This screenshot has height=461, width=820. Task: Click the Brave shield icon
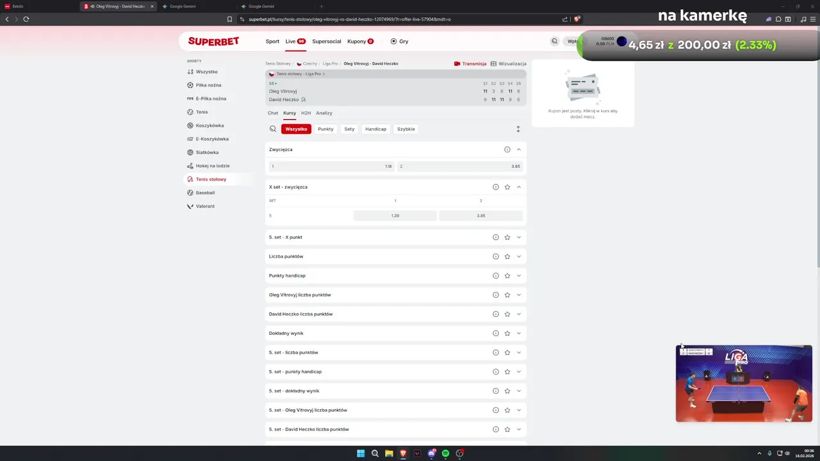[x=577, y=19]
